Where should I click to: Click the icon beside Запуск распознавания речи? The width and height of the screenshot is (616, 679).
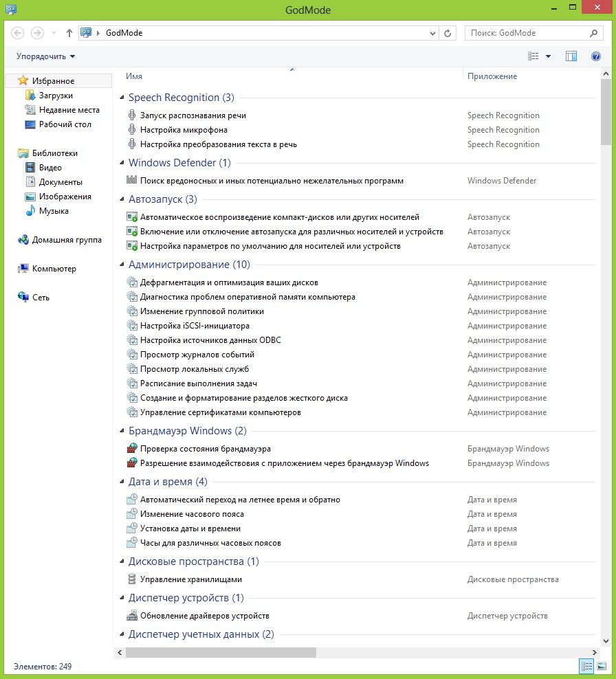pos(132,115)
